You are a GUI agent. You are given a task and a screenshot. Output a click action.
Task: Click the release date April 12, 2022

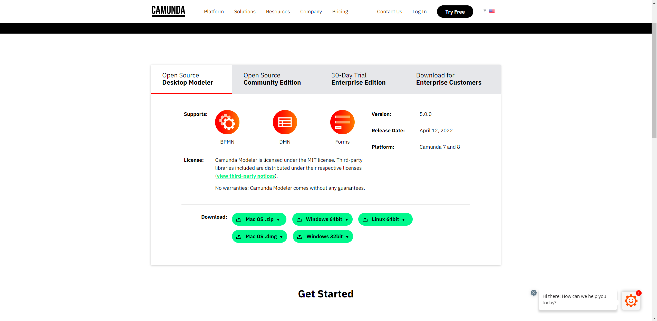coord(436,131)
